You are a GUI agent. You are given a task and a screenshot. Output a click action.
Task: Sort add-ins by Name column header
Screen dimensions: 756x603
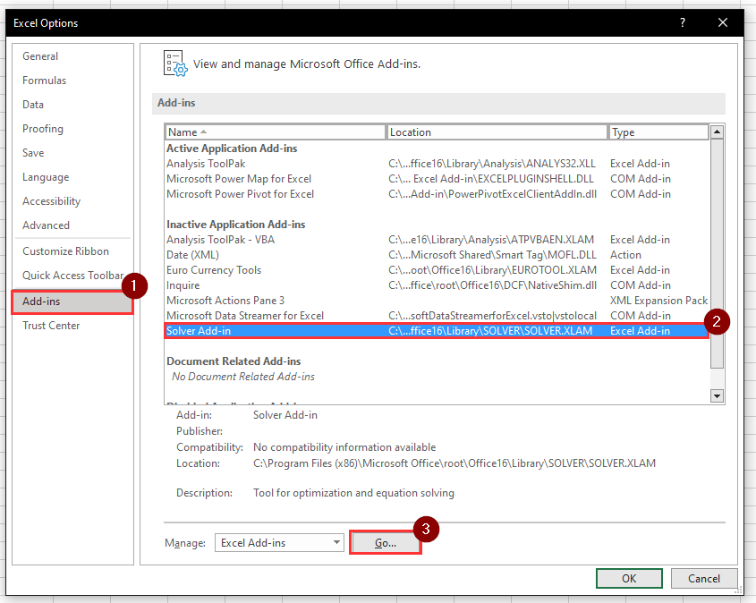click(x=276, y=132)
